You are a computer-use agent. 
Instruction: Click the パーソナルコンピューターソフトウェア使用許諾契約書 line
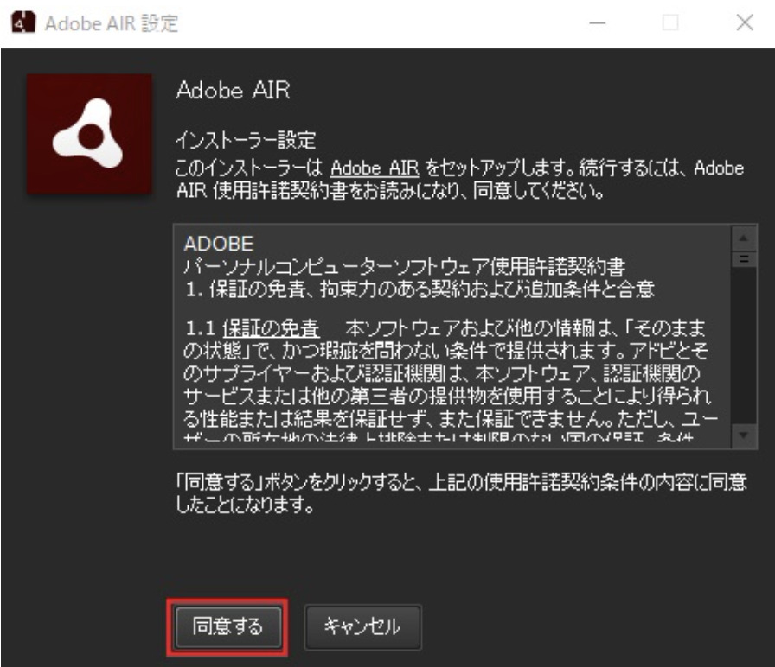point(404,267)
